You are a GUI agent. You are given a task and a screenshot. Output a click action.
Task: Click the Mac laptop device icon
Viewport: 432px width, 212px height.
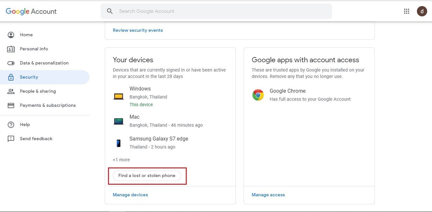pyautogui.click(x=118, y=121)
